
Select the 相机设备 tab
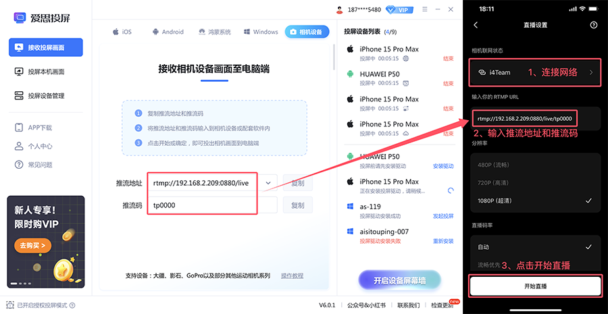tap(307, 32)
